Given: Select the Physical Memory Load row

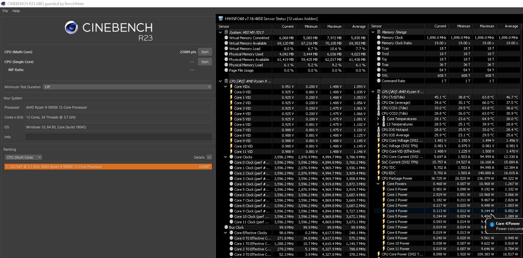Looking at the screenshot, I should click(x=293, y=65).
